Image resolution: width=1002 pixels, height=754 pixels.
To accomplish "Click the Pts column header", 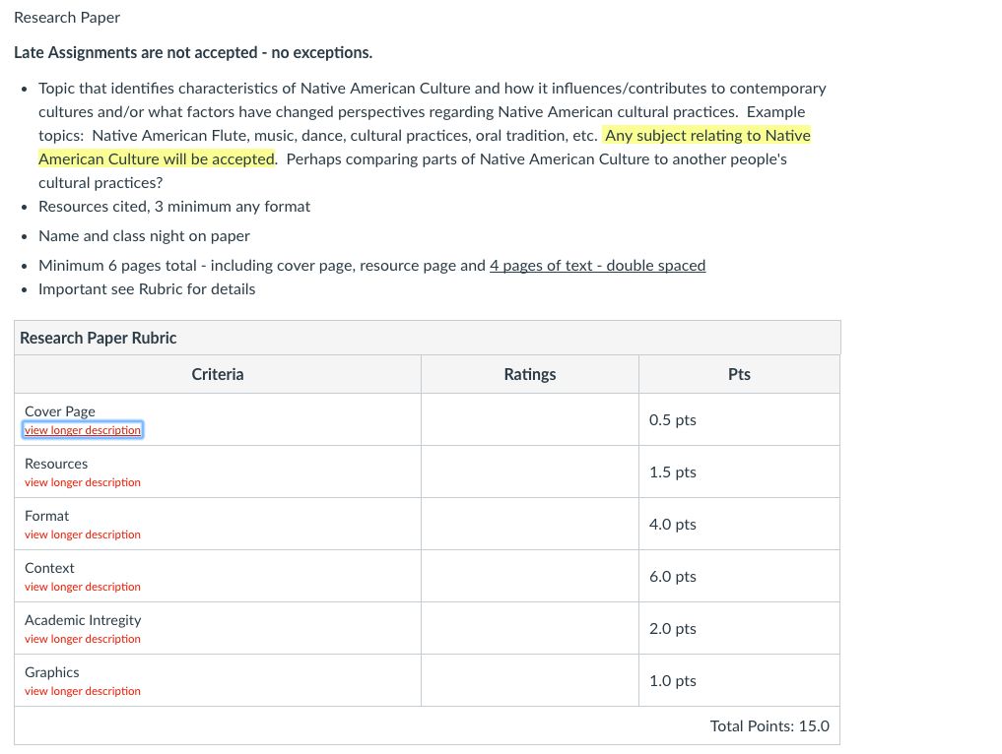I will pos(739,374).
